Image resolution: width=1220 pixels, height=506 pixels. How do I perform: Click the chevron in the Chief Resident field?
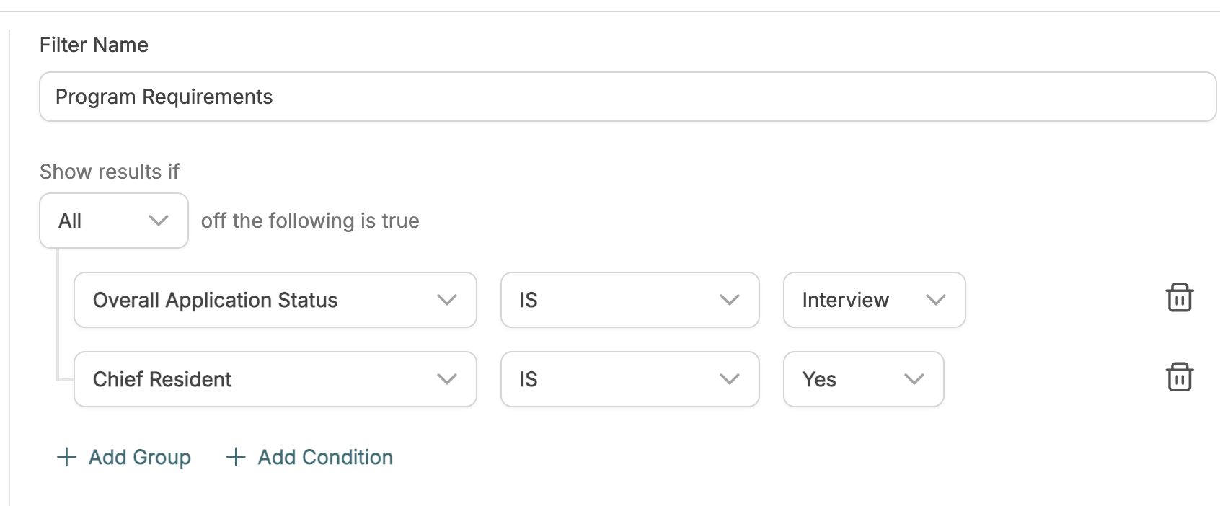pos(447,379)
